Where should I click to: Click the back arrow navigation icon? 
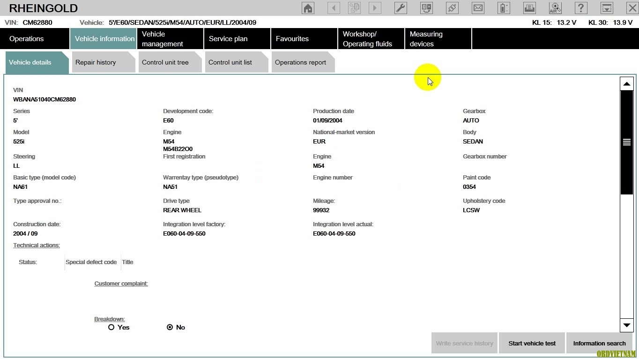click(334, 8)
